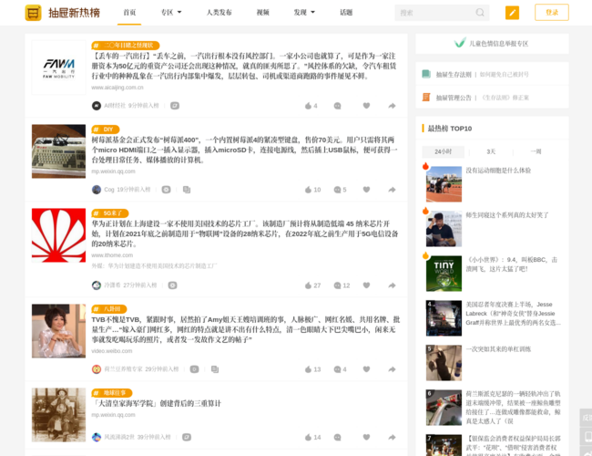The height and width of the screenshot is (456, 592).
Task: Open the Huawei logo thumbnail
Action: [58, 235]
